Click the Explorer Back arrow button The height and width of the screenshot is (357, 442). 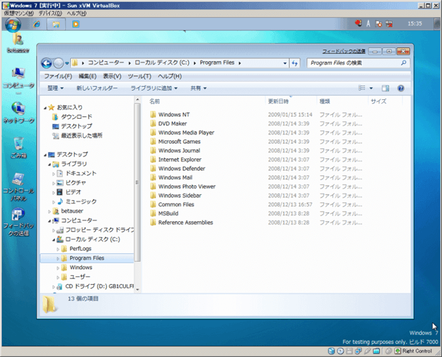[46, 63]
